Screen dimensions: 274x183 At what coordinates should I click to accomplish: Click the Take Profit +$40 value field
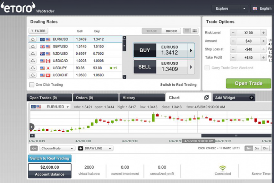(x=248, y=58)
